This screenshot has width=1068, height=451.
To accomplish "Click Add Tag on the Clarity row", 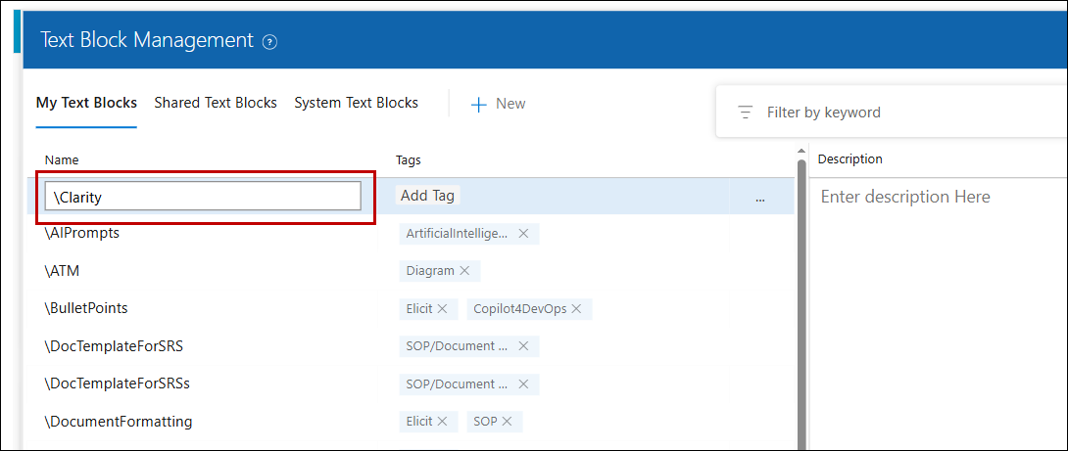I will tap(427, 196).
